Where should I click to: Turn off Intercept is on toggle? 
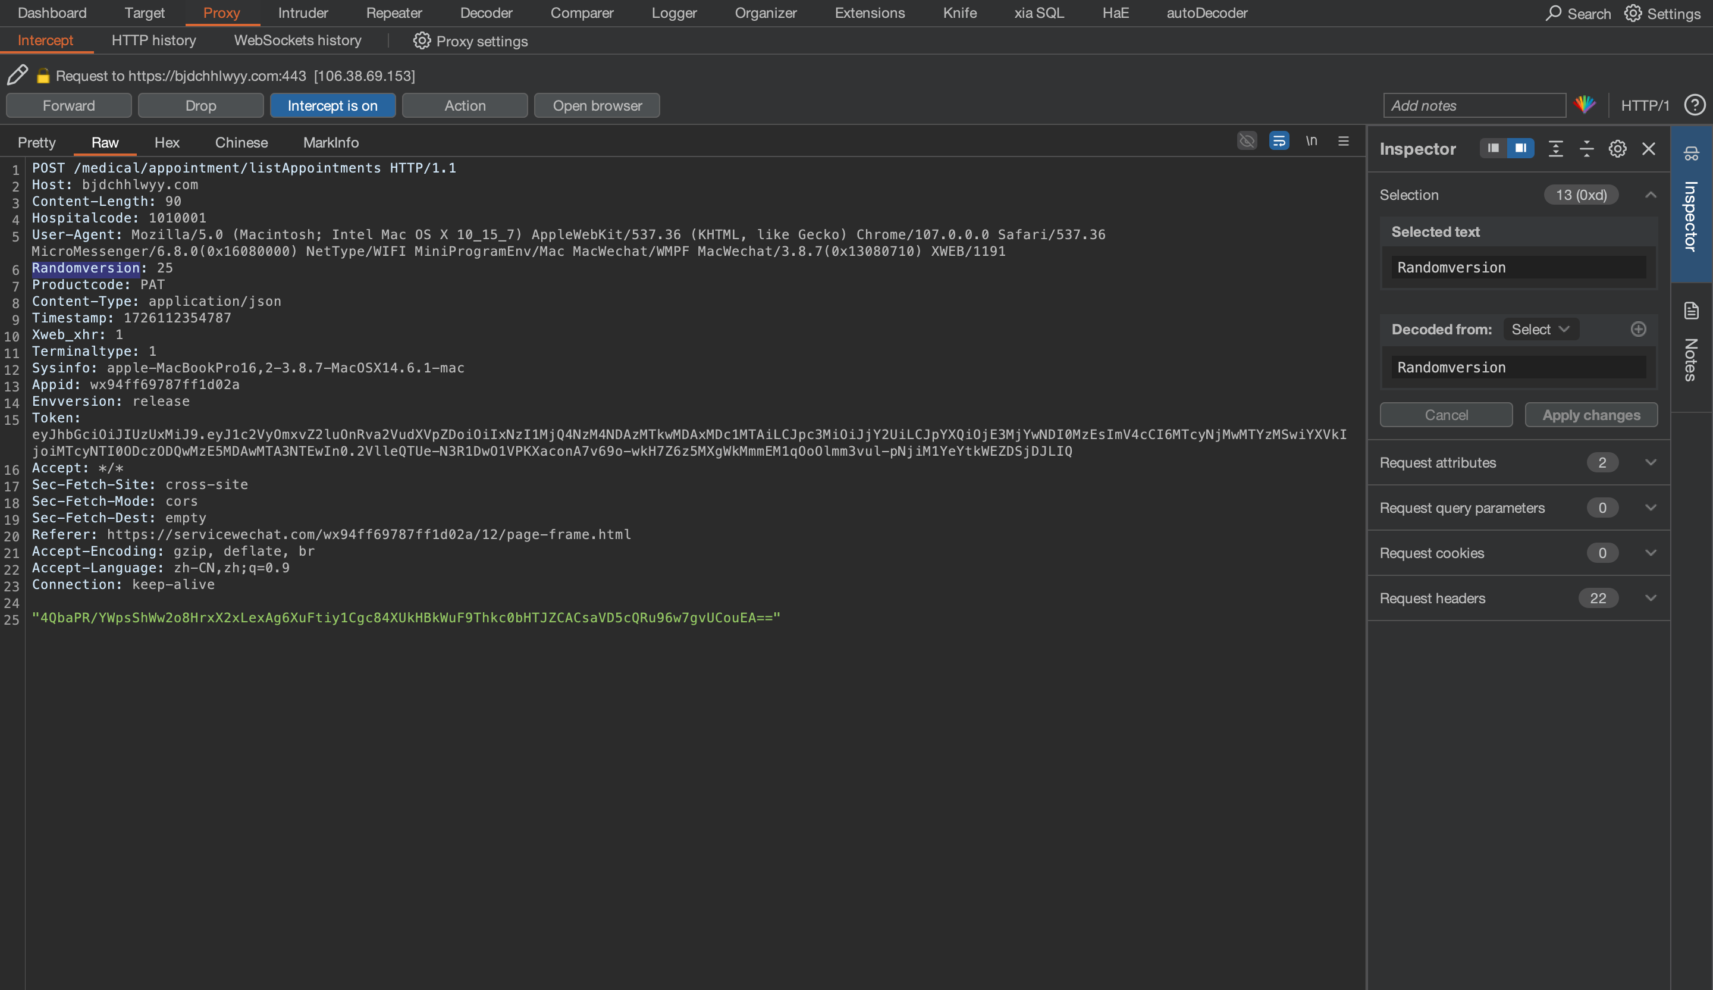click(332, 105)
